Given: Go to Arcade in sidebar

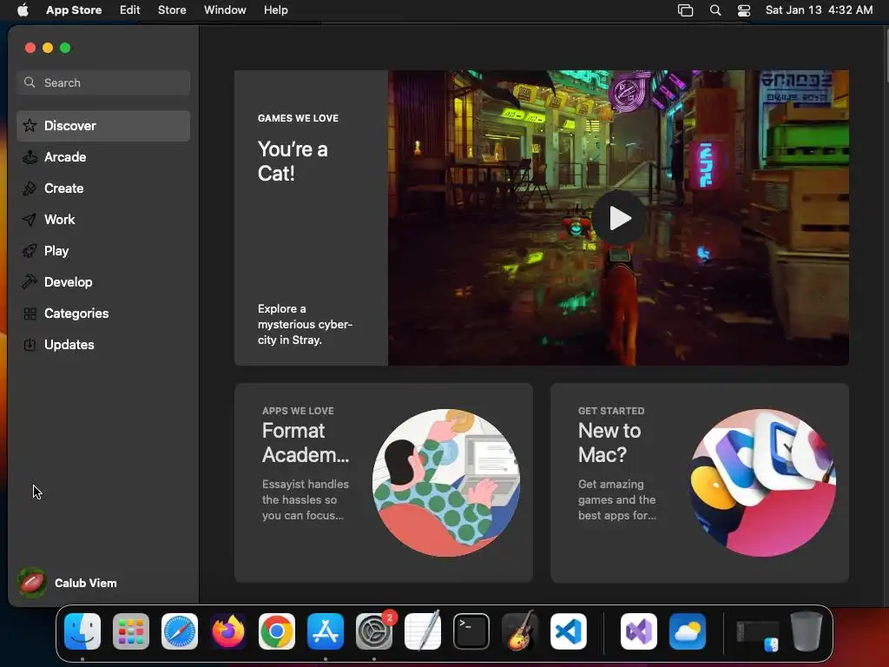Looking at the screenshot, I should (x=103, y=157).
